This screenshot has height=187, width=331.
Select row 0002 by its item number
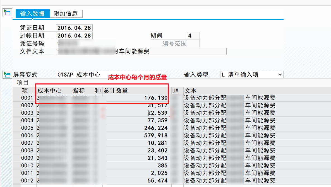tap(27, 105)
